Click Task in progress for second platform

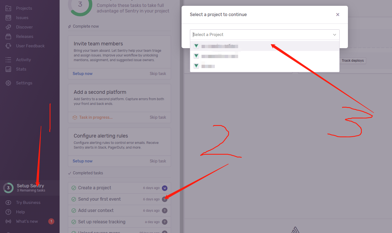(96, 117)
